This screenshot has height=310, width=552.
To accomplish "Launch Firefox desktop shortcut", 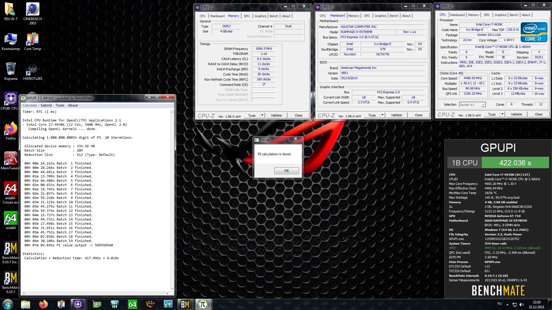I will pos(11,131).
